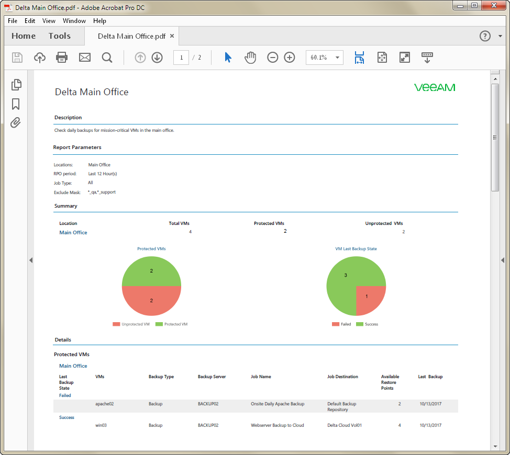Image resolution: width=510 pixels, height=455 pixels.
Task: Click apache02 in the VMs column
Action: pyautogui.click(x=104, y=404)
